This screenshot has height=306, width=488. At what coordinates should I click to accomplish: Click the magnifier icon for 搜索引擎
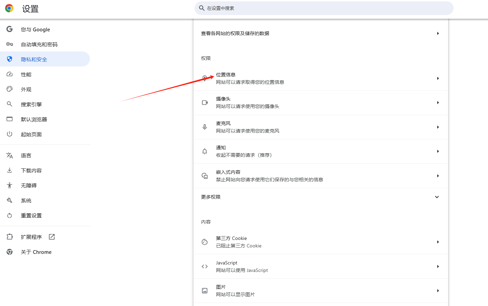(x=10, y=104)
